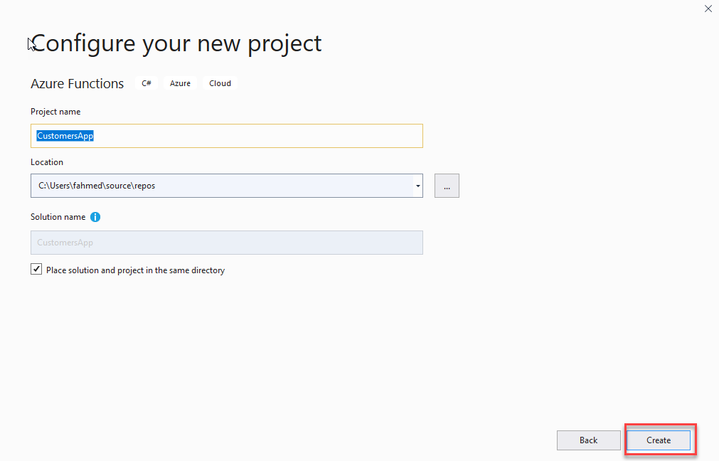
Task: Click the same-directory checkbox label text
Action: click(135, 270)
